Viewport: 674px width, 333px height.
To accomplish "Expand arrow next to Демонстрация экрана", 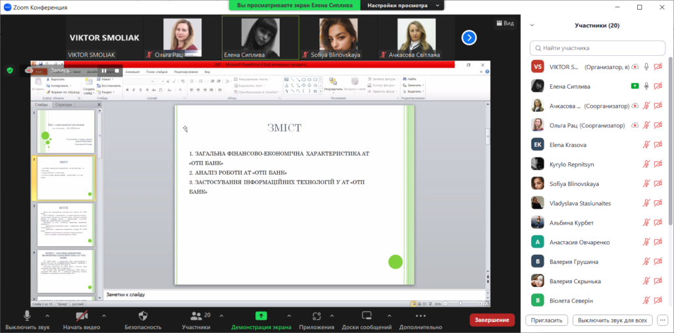I will pos(289,316).
